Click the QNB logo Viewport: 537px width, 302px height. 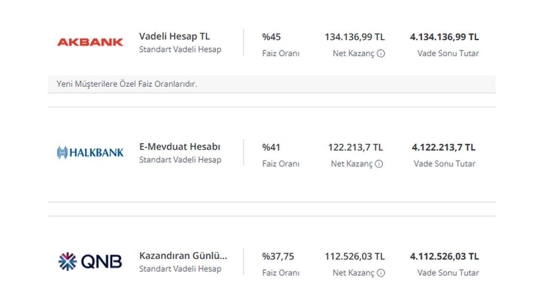[x=90, y=261]
